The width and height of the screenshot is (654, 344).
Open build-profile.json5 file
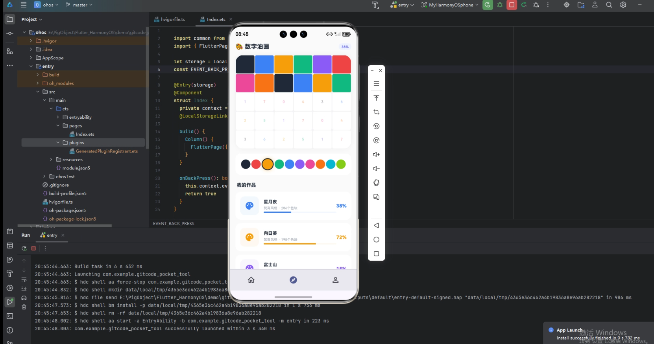tap(65, 193)
